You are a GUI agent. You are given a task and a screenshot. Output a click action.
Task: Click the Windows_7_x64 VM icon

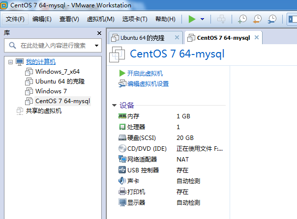click(29, 72)
